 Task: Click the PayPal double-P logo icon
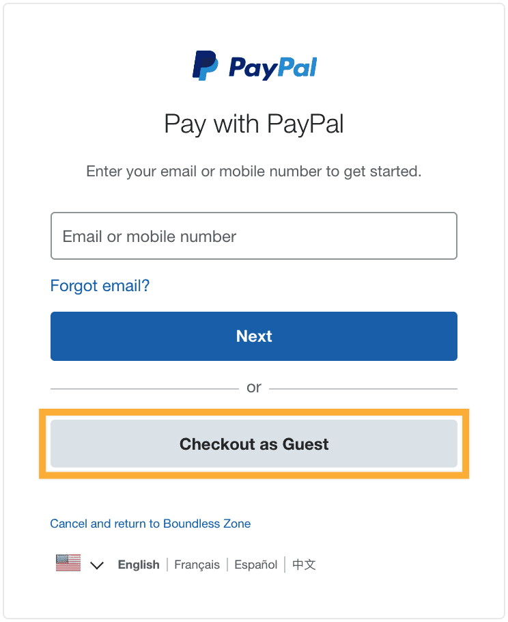tap(205, 66)
